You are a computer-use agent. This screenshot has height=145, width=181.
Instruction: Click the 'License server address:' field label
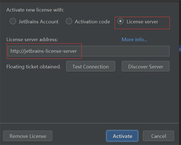point(32,39)
